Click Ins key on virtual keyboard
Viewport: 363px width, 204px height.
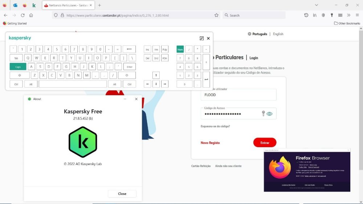point(147,49)
